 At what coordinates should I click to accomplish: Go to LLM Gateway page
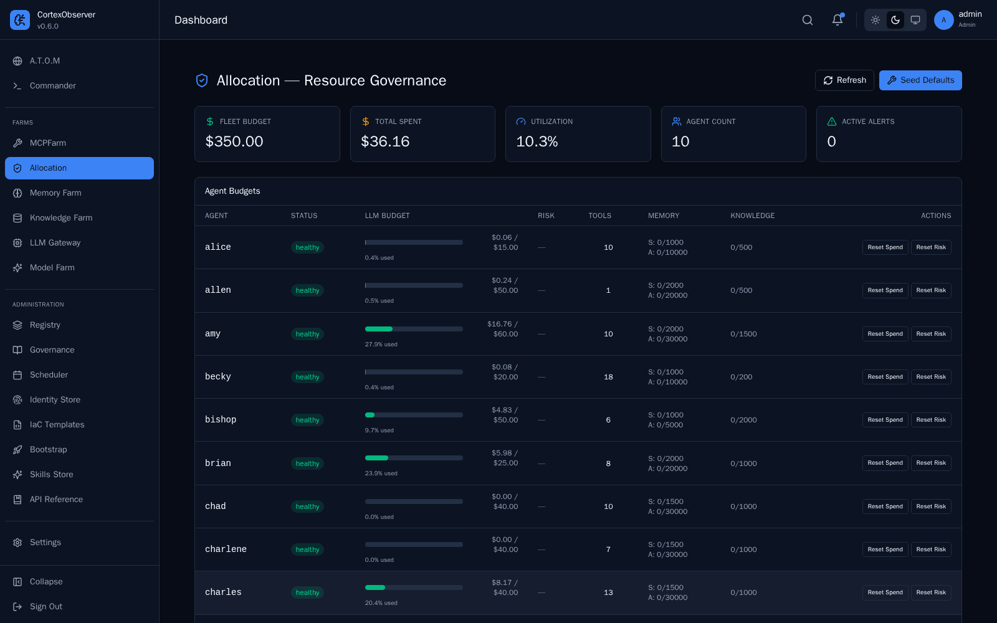tap(79, 243)
